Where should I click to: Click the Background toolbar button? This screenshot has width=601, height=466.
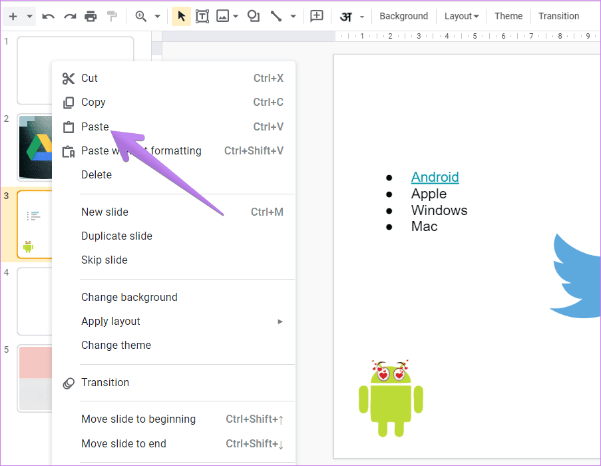pyautogui.click(x=403, y=16)
